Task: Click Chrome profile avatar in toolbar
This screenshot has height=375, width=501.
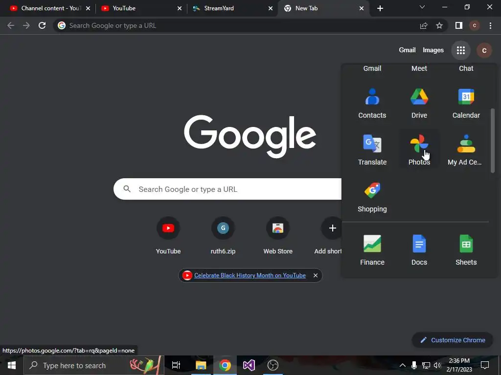Action: (475, 25)
